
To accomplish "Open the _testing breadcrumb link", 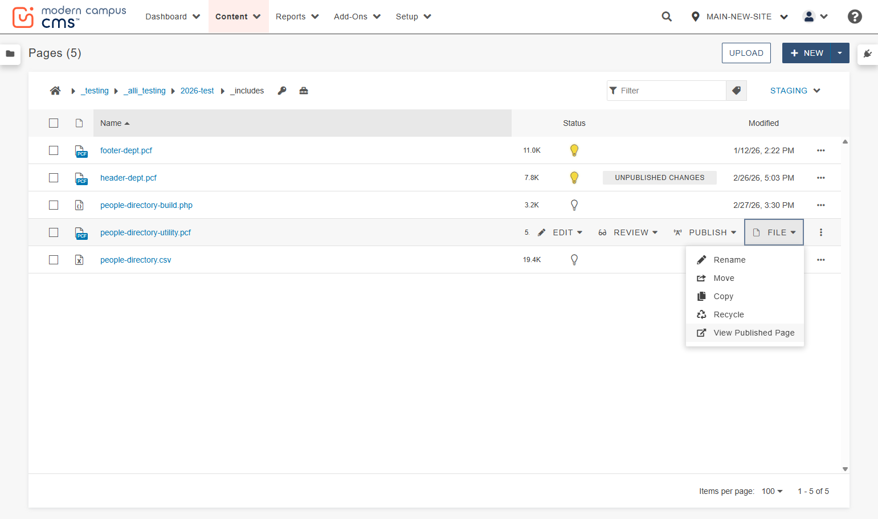I will pos(95,91).
